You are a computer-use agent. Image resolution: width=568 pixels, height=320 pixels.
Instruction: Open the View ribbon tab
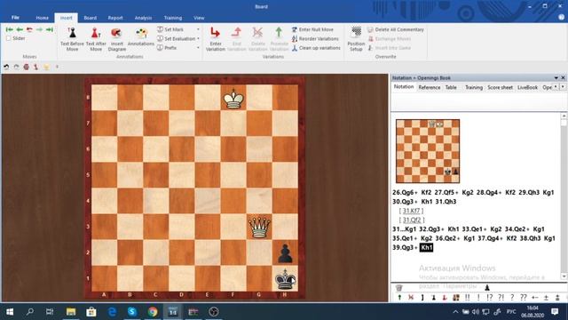click(199, 18)
